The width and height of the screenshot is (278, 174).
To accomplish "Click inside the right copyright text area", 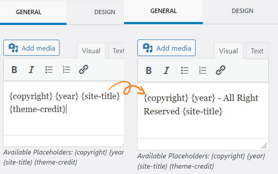I will click(x=203, y=111).
